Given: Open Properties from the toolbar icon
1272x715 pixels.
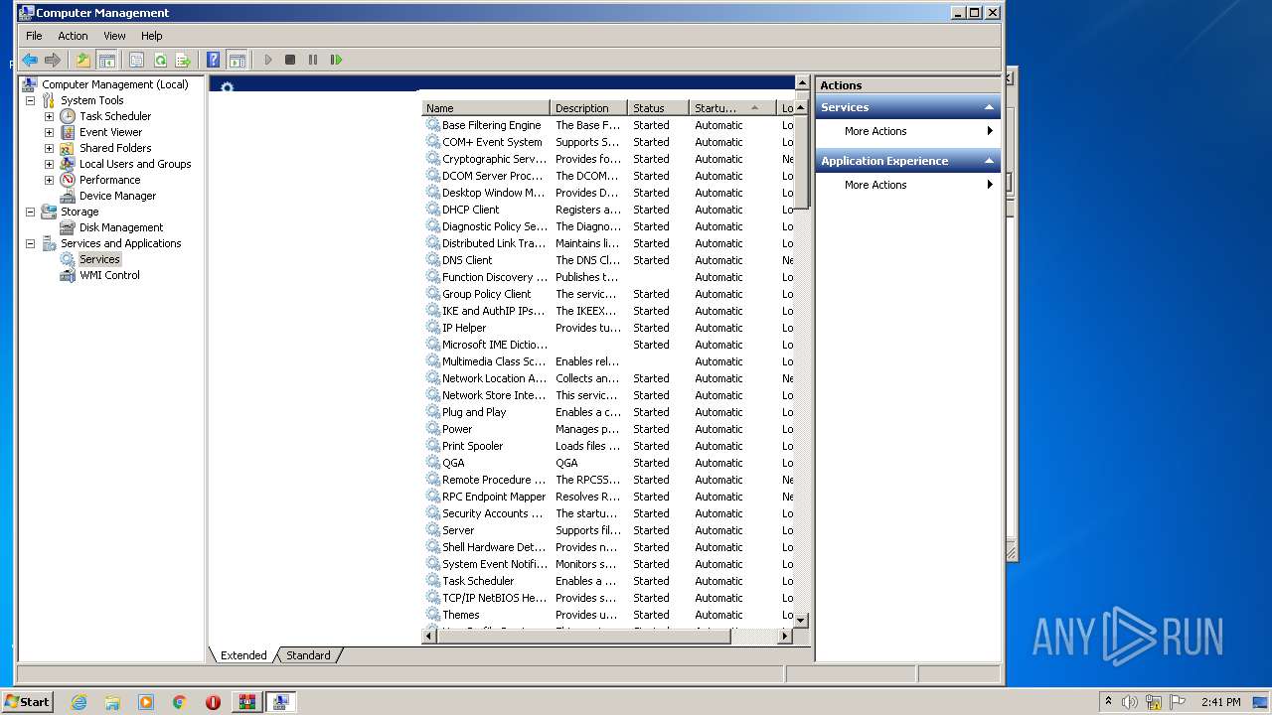Looking at the screenshot, I should [137, 60].
